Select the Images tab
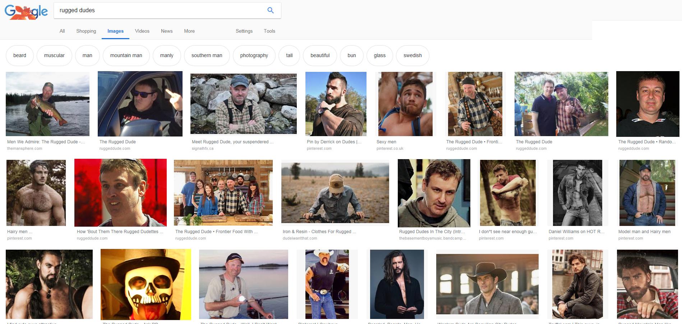 pos(116,31)
